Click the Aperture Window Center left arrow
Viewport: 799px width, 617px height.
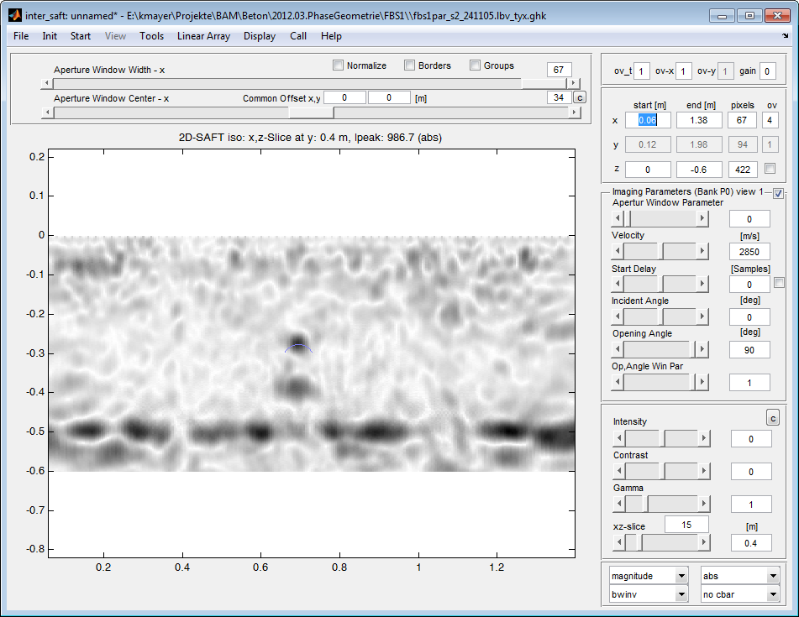click(x=47, y=112)
